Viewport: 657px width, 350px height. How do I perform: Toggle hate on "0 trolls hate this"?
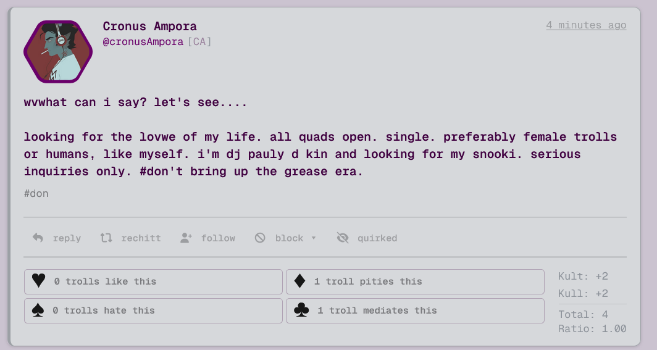(x=104, y=310)
